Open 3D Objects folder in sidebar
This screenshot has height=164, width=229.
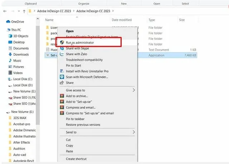pyautogui.click(x=21, y=36)
